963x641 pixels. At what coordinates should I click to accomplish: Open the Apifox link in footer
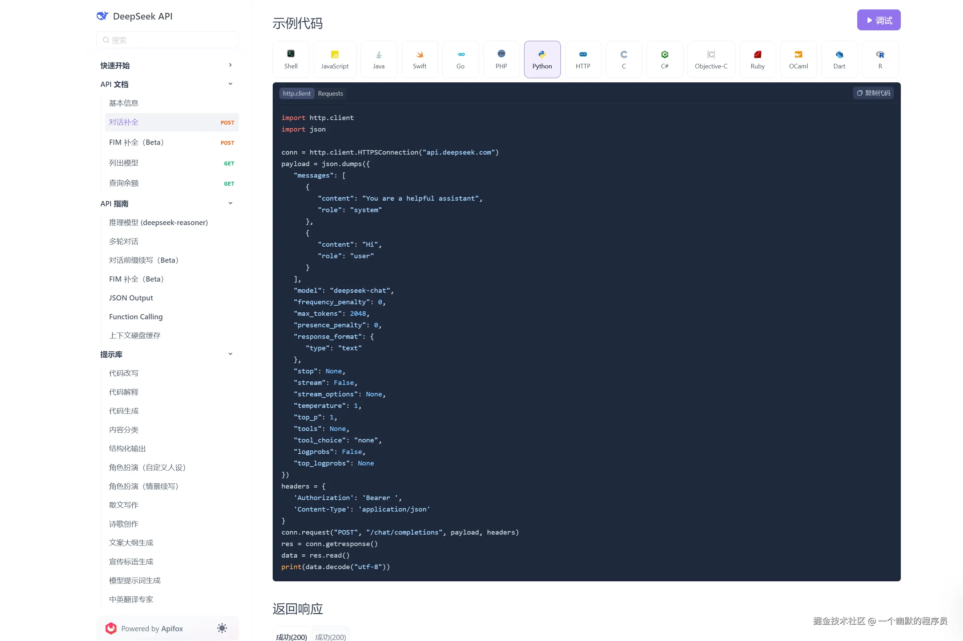[172, 628]
